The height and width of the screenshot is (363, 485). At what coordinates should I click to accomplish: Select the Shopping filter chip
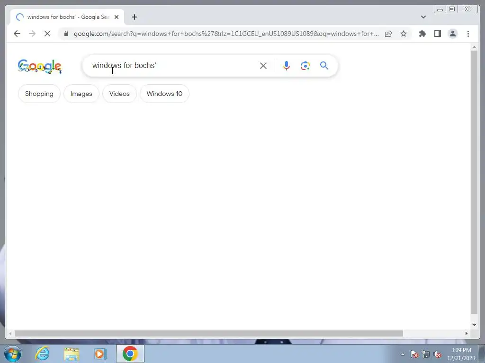tap(39, 94)
